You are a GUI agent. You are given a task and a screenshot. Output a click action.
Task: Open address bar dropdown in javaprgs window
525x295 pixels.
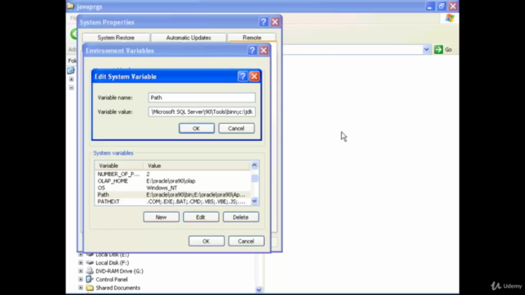tap(427, 49)
